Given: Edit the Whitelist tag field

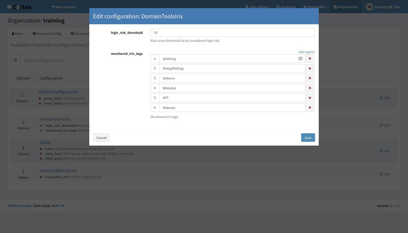Looking at the screenshot, I should (232, 88).
